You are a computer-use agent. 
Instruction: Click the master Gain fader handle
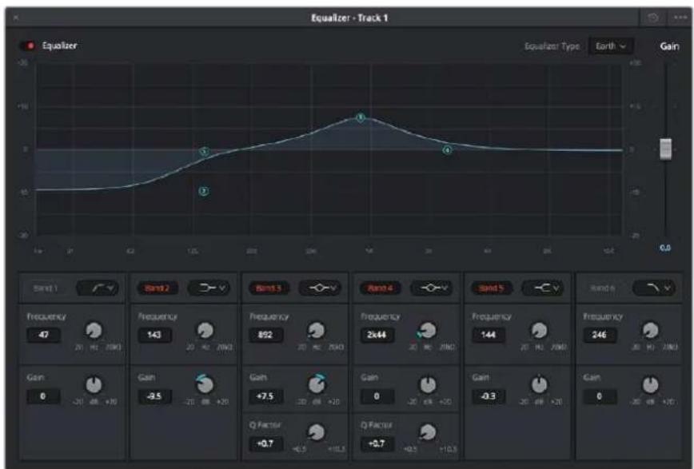click(665, 149)
